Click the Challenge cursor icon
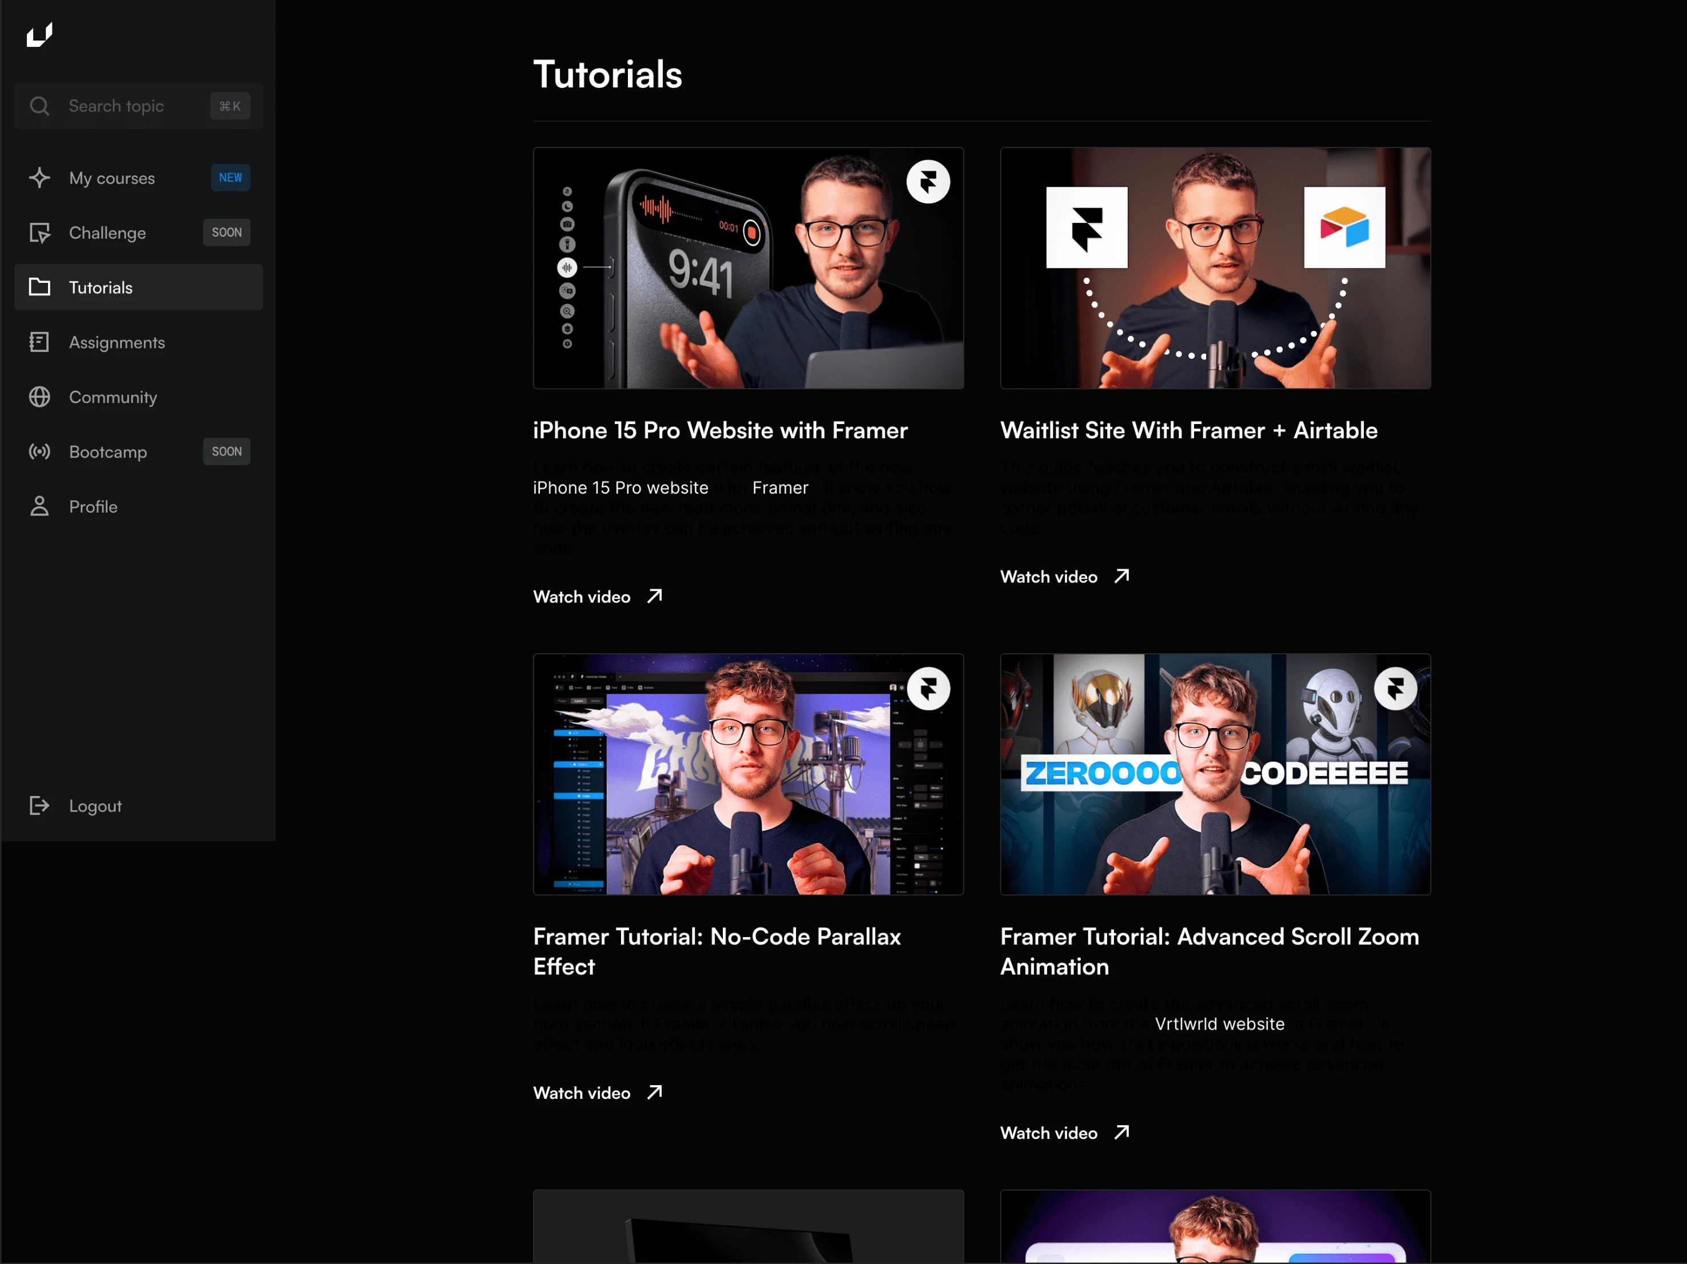1687x1264 pixels. (39, 233)
